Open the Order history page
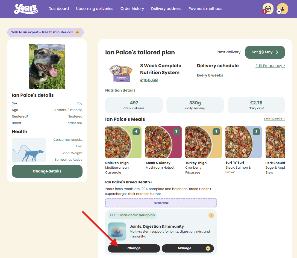This screenshot has height=258, width=297. pos(132,9)
